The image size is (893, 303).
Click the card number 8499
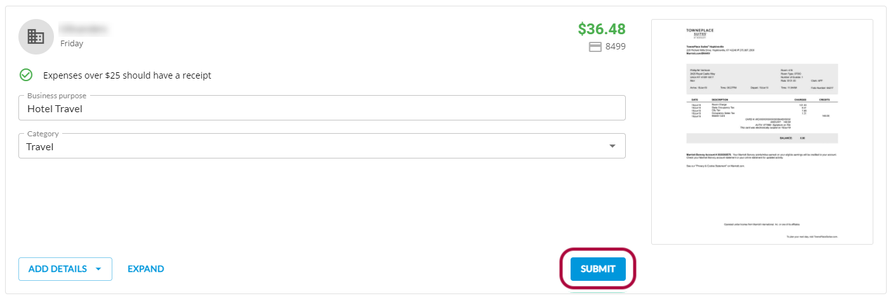(x=615, y=46)
